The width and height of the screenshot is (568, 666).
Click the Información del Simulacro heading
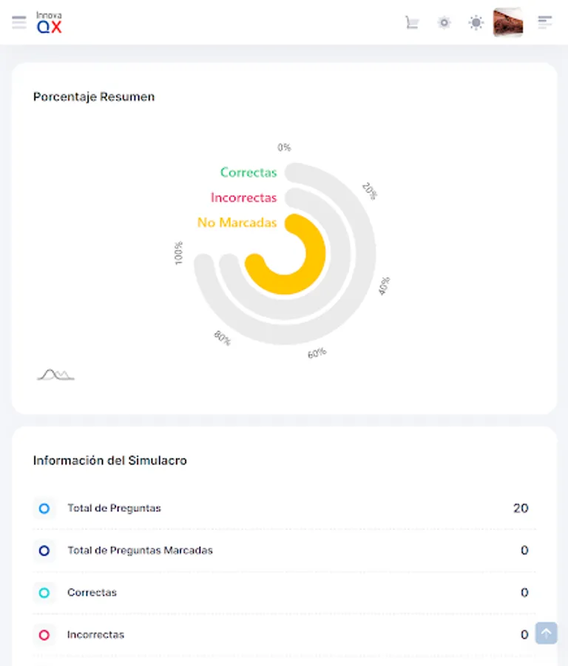pos(110,460)
